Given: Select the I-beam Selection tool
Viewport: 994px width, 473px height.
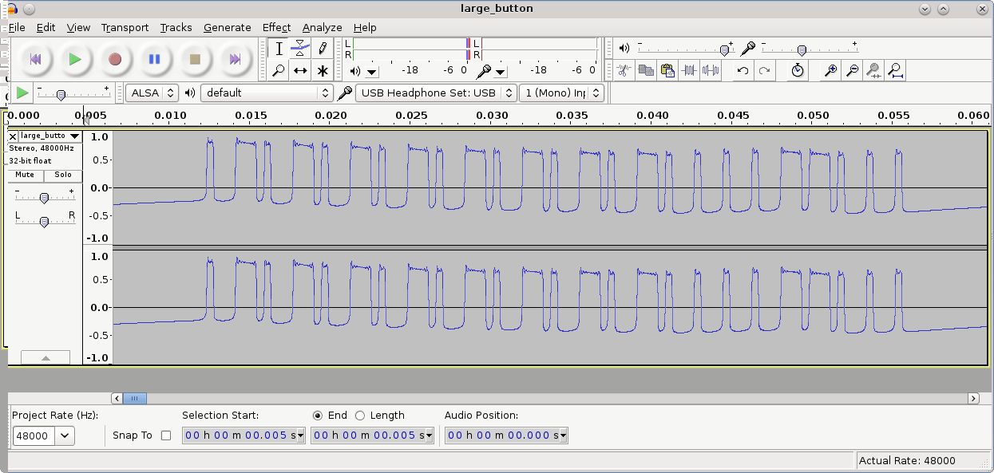Looking at the screenshot, I should [x=279, y=49].
